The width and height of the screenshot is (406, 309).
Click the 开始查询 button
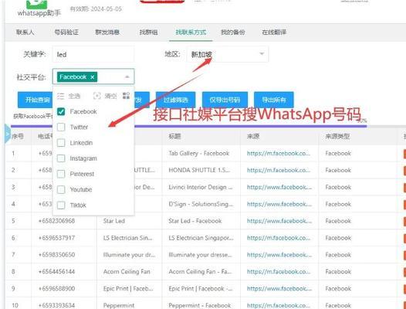tap(36, 100)
